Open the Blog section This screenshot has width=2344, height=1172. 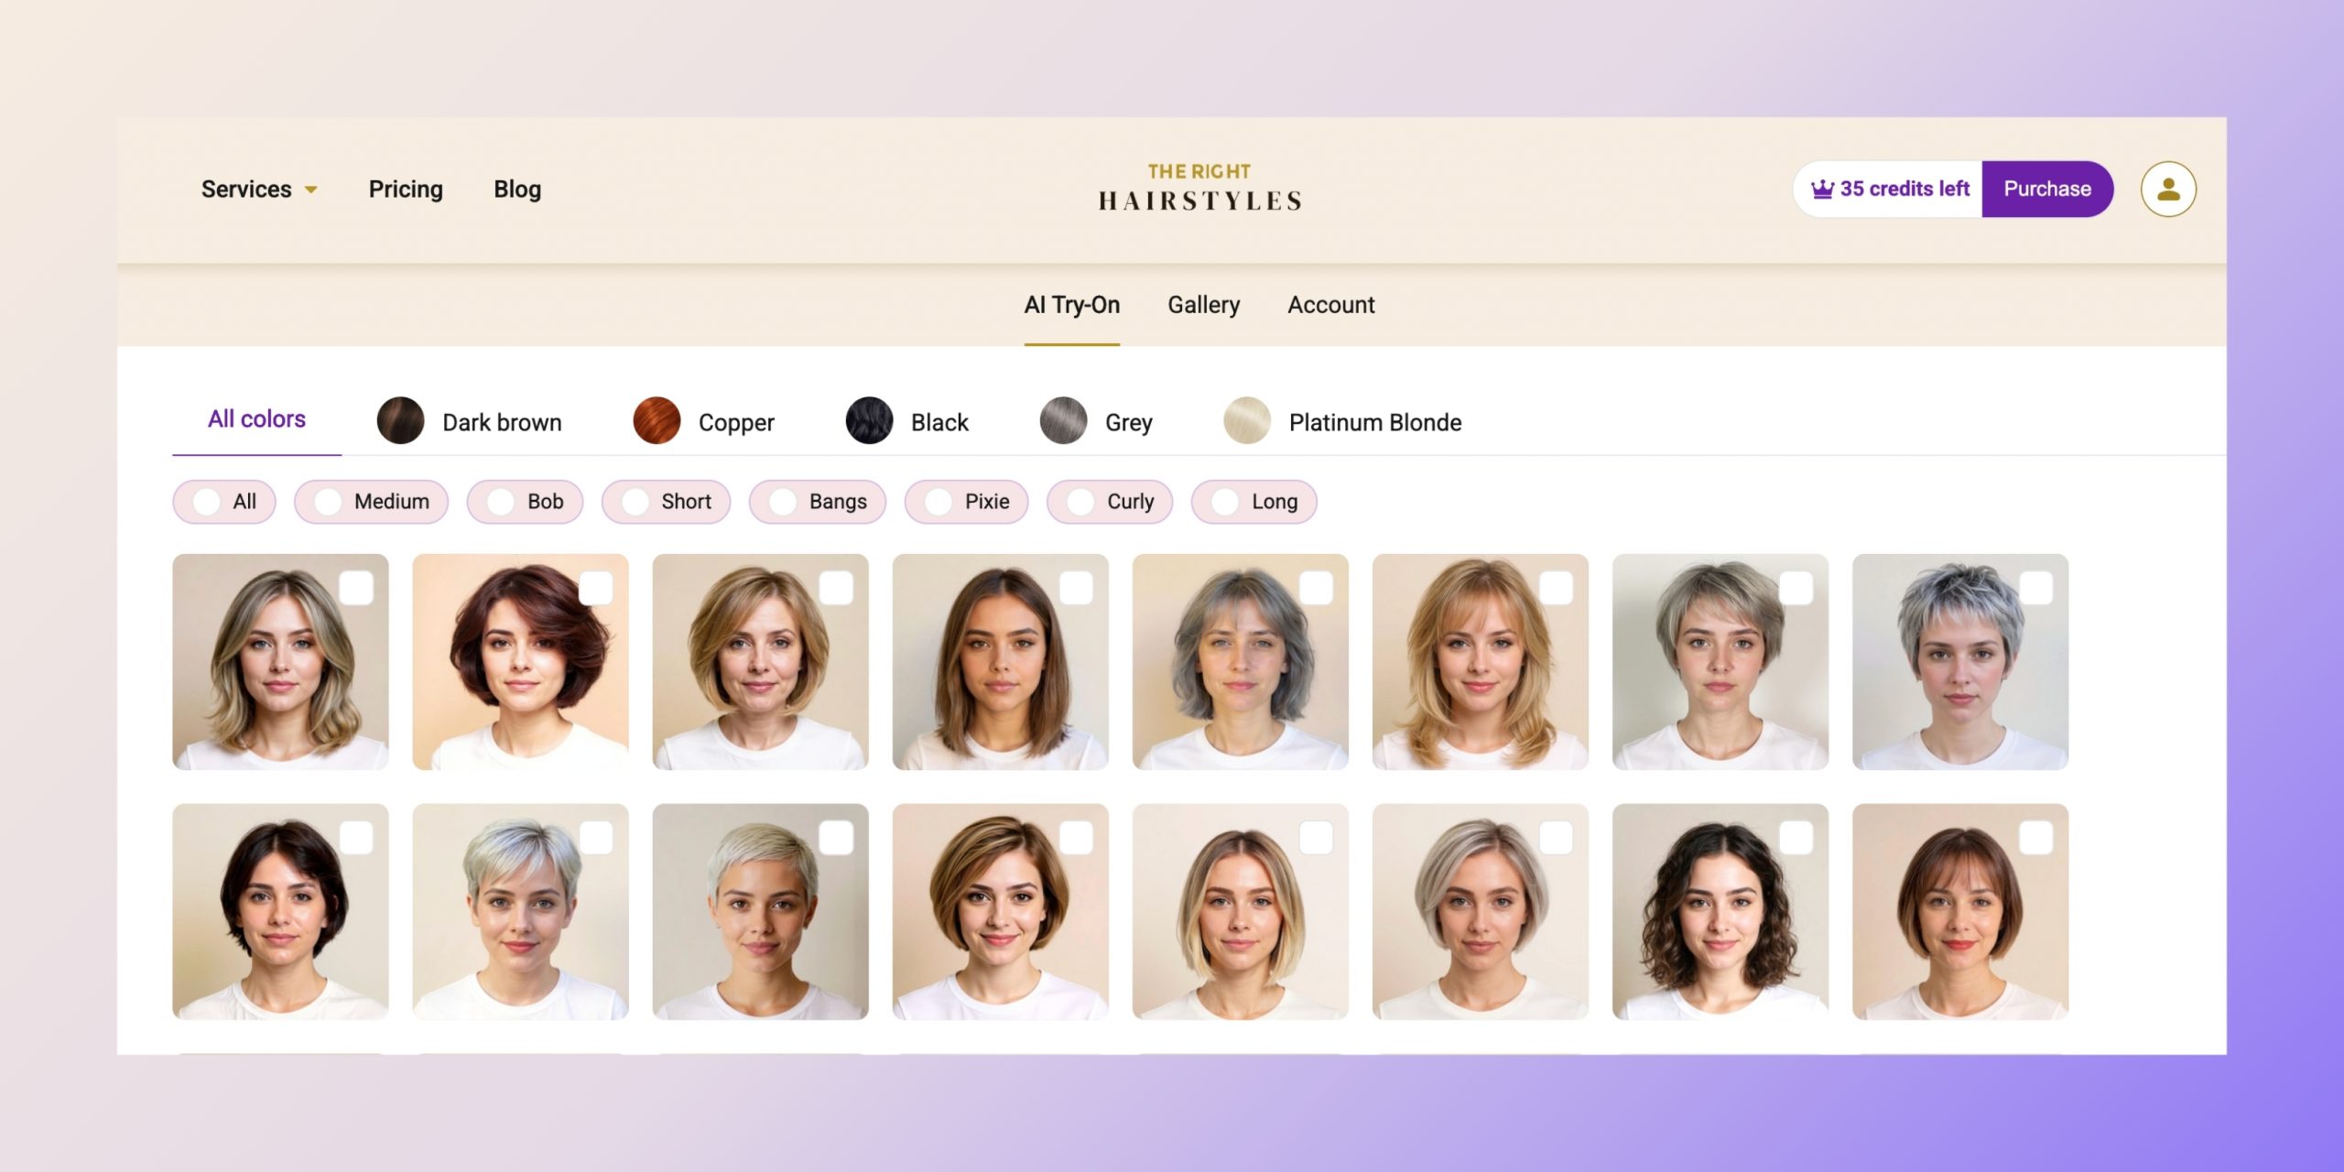pyautogui.click(x=516, y=189)
